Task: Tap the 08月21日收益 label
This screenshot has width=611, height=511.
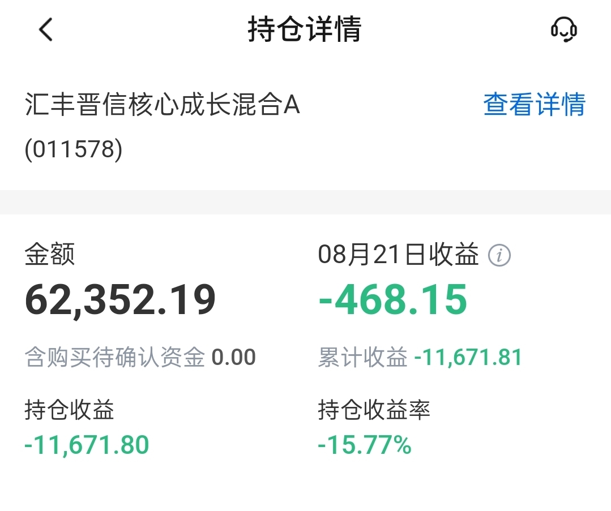Action: coord(398,255)
